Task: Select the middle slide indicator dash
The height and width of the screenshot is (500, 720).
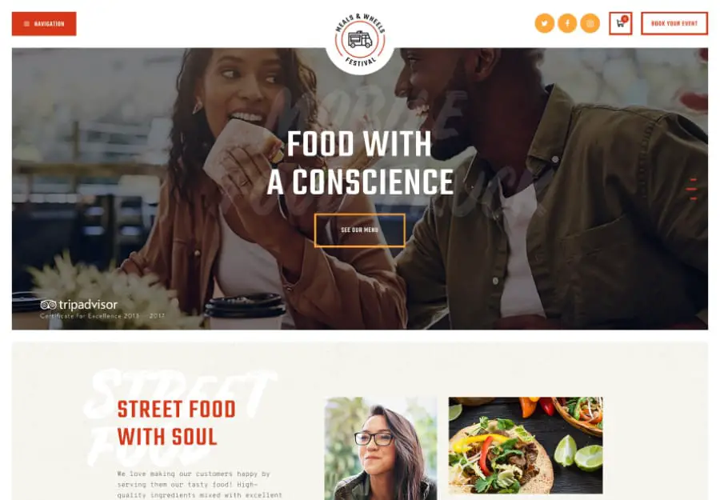Action: pyautogui.click(x=691, y=189)
